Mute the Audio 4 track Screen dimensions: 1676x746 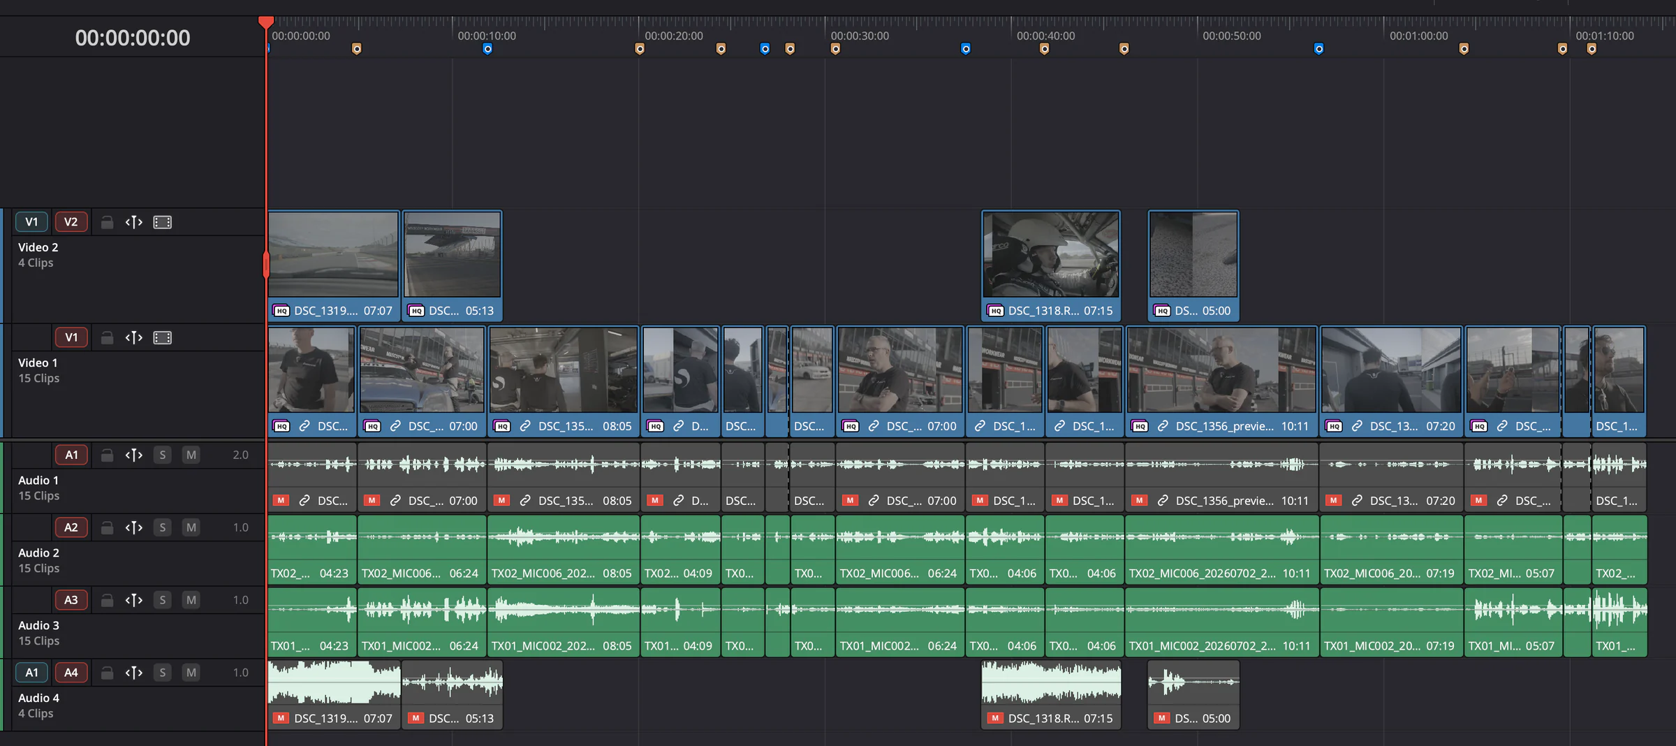[191, 673]
